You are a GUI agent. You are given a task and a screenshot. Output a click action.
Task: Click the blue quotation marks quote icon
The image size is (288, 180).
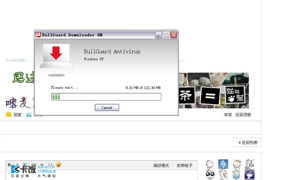click(29, 115)
